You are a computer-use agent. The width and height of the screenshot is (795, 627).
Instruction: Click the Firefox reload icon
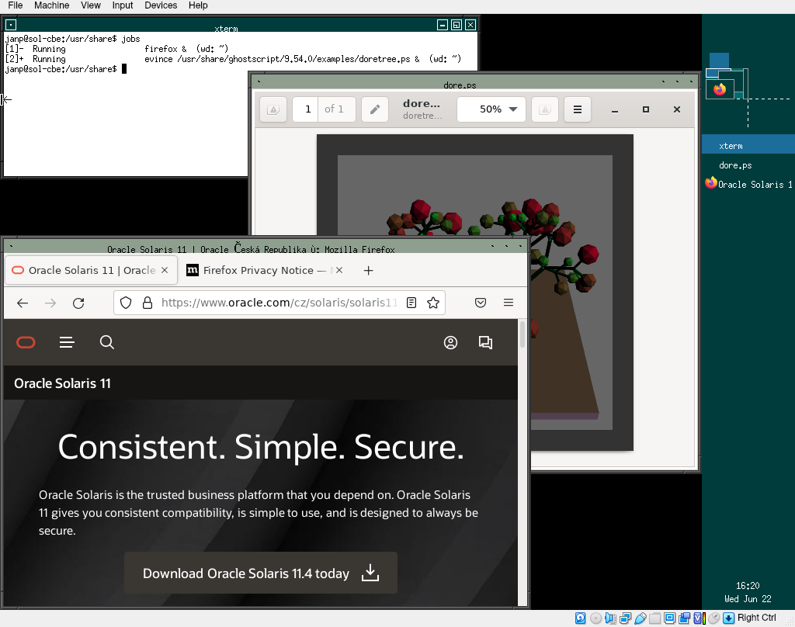78,303
